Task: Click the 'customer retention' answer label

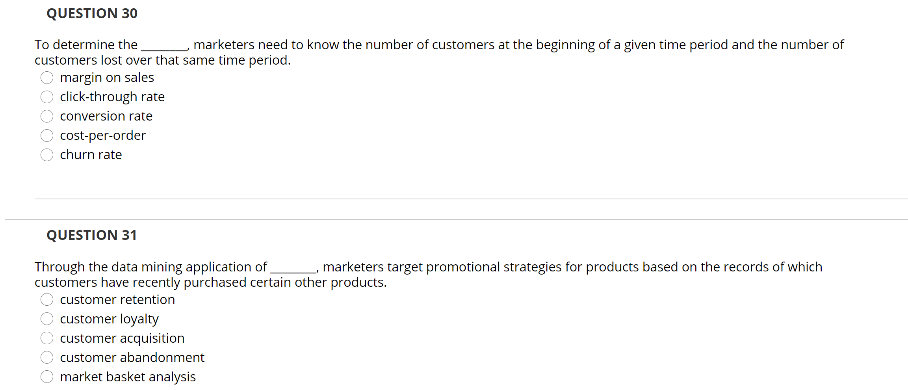Action: [117, 299]
